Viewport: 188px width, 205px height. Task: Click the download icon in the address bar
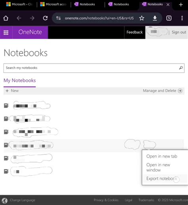pyautogui.click(x=155, y=18)
